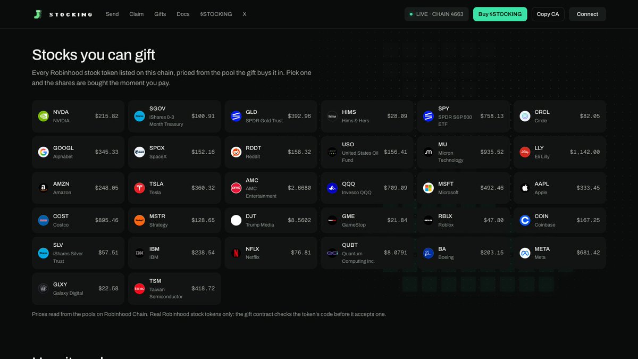This screenshot has height=359, width=638.
Task: Open the Claim nav item
Action: 137,14
